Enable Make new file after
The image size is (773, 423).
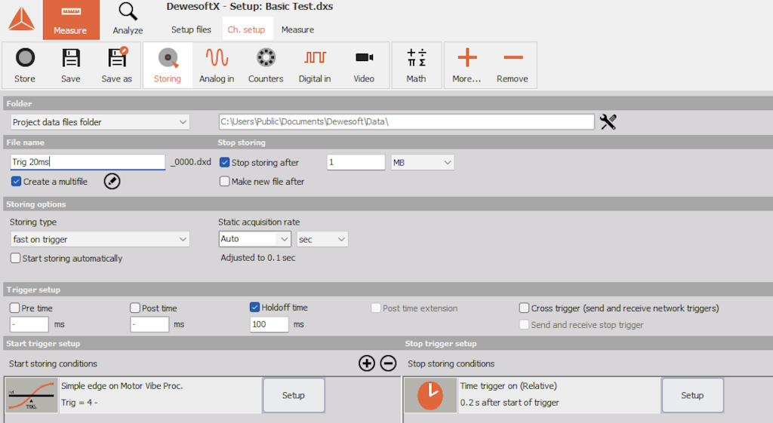224,181
